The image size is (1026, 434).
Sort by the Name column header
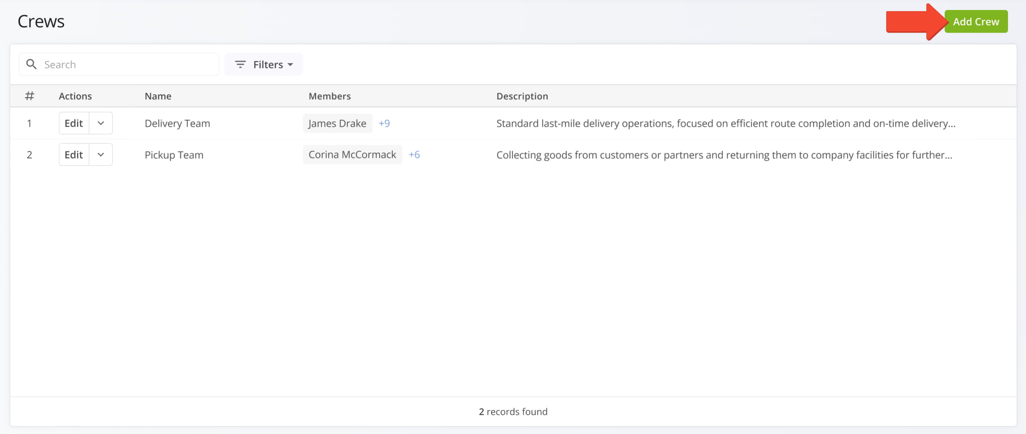(x=158, y=96)
